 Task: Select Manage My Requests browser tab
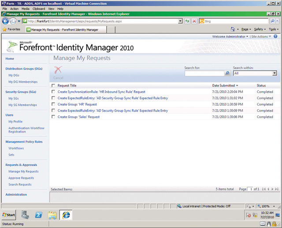point(66,29)
